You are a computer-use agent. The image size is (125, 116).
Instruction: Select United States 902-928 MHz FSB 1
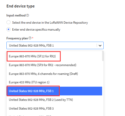(54, 91)
